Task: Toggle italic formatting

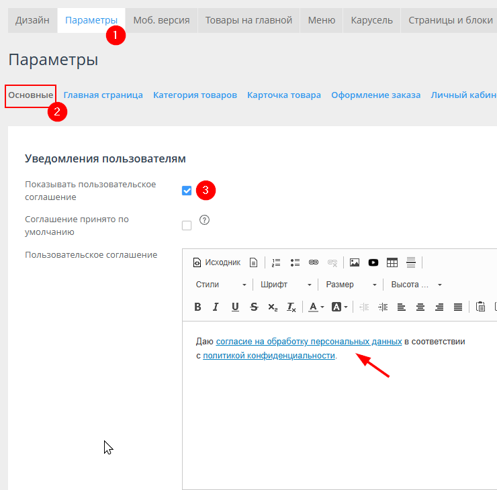Action: (x=216, y=307)
